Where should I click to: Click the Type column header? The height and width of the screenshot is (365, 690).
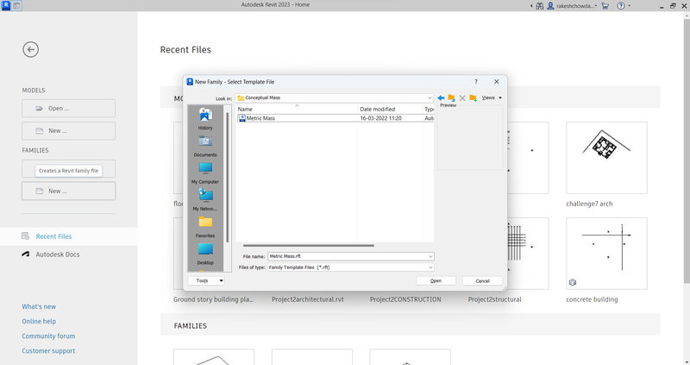coord(429,109)
